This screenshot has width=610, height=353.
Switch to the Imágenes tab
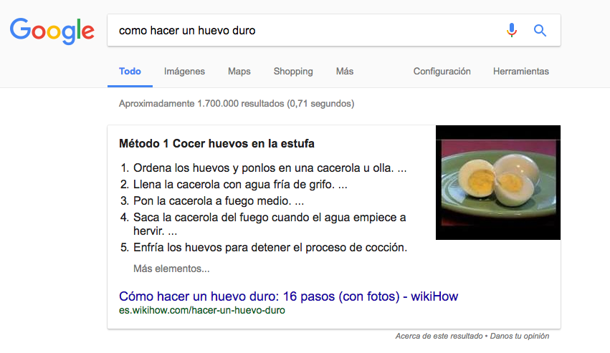click(x=184, y=72)
